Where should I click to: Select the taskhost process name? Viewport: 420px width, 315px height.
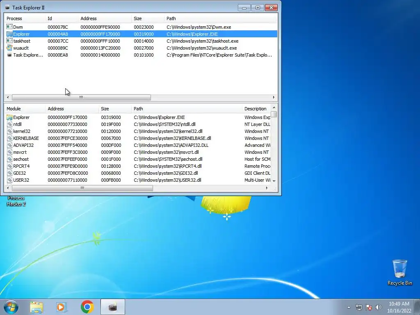(x=22, y=41)
